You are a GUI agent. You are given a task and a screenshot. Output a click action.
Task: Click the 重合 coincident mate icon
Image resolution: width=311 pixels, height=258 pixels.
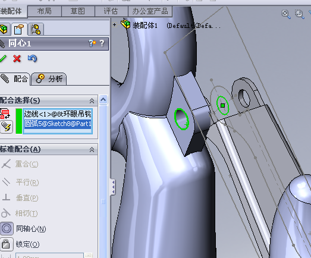(x=6, y=164)
